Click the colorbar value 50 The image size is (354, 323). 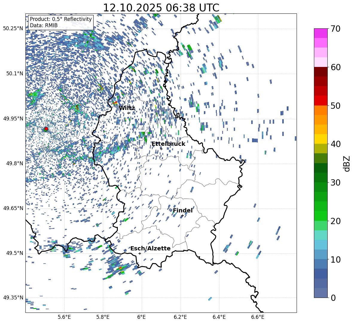click(x=336, y=105)
